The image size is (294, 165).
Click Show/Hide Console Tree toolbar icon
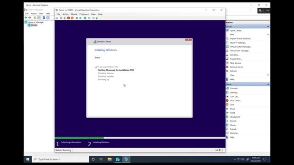coord(39,17)
